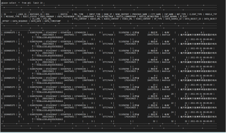Viewport: 226px width, 133px height.
Task: Select the AUDIT_STATUS column header
Action: coord(30,17)
